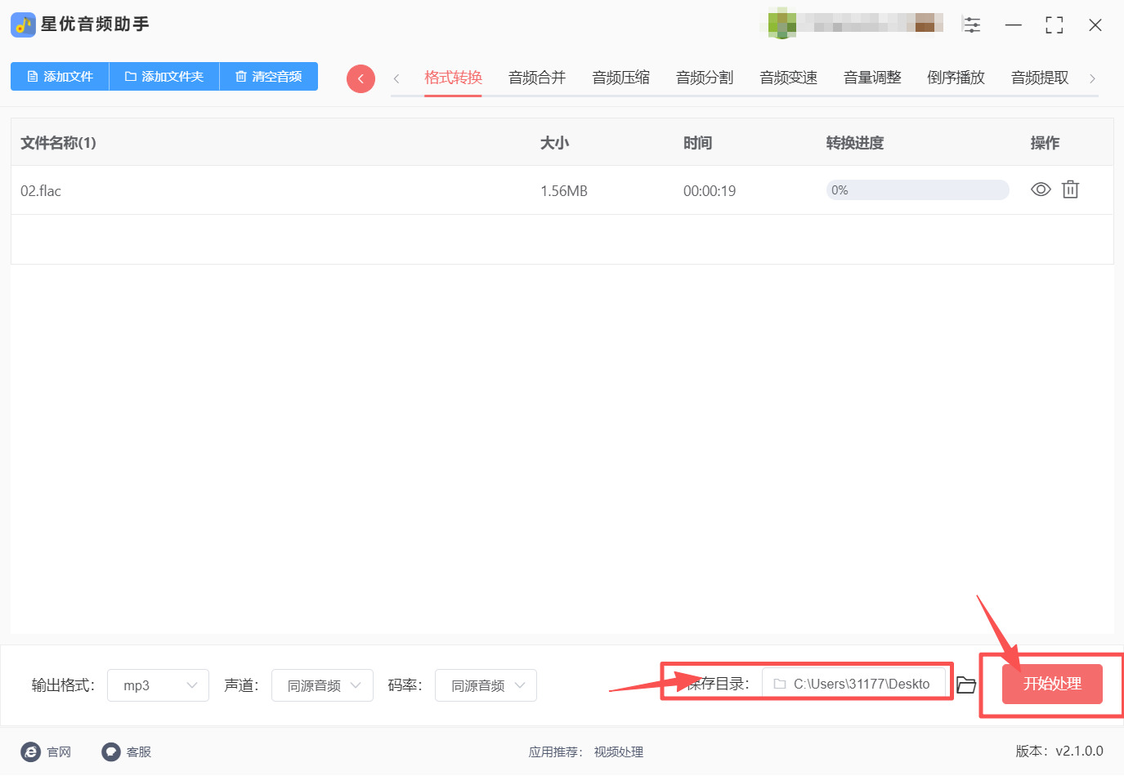
Task: Open the official website (官网) icon
Action: coord(31,751)
